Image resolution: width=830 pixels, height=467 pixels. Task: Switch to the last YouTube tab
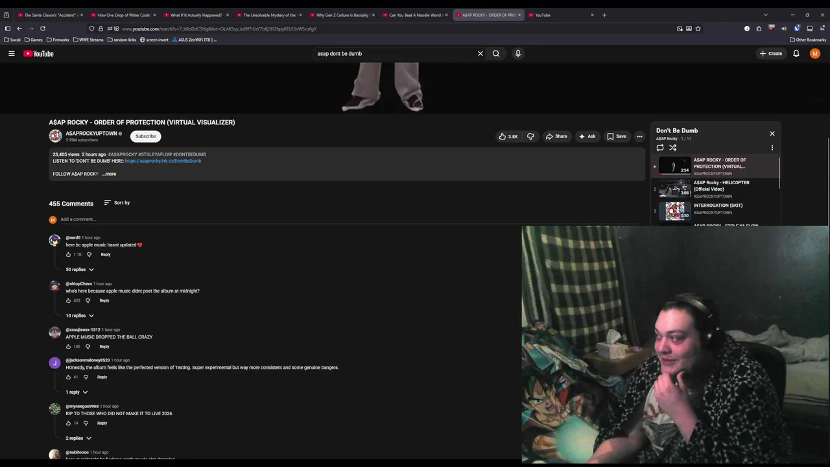[x=561, y=15]
